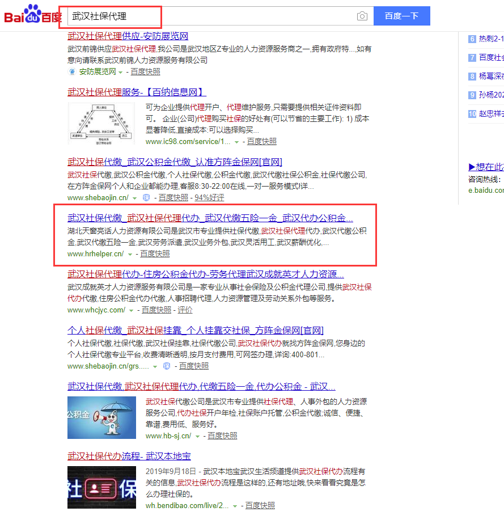Image resolution: width=504 pixels, height=520 pixels.
Task: Open 百度快照 for www.shebaojin.cn/ result
Action: (x=173, y=198)
